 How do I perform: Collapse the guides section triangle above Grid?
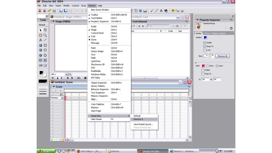pyautogui.click(x=196, y=63)
